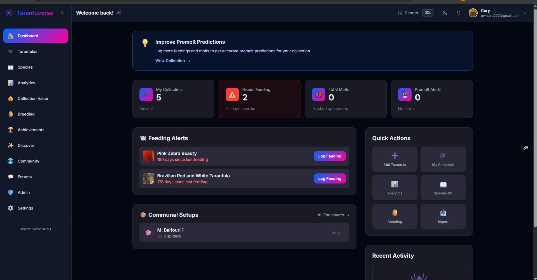Open My Collection spider quick action

tap(443, 159)
